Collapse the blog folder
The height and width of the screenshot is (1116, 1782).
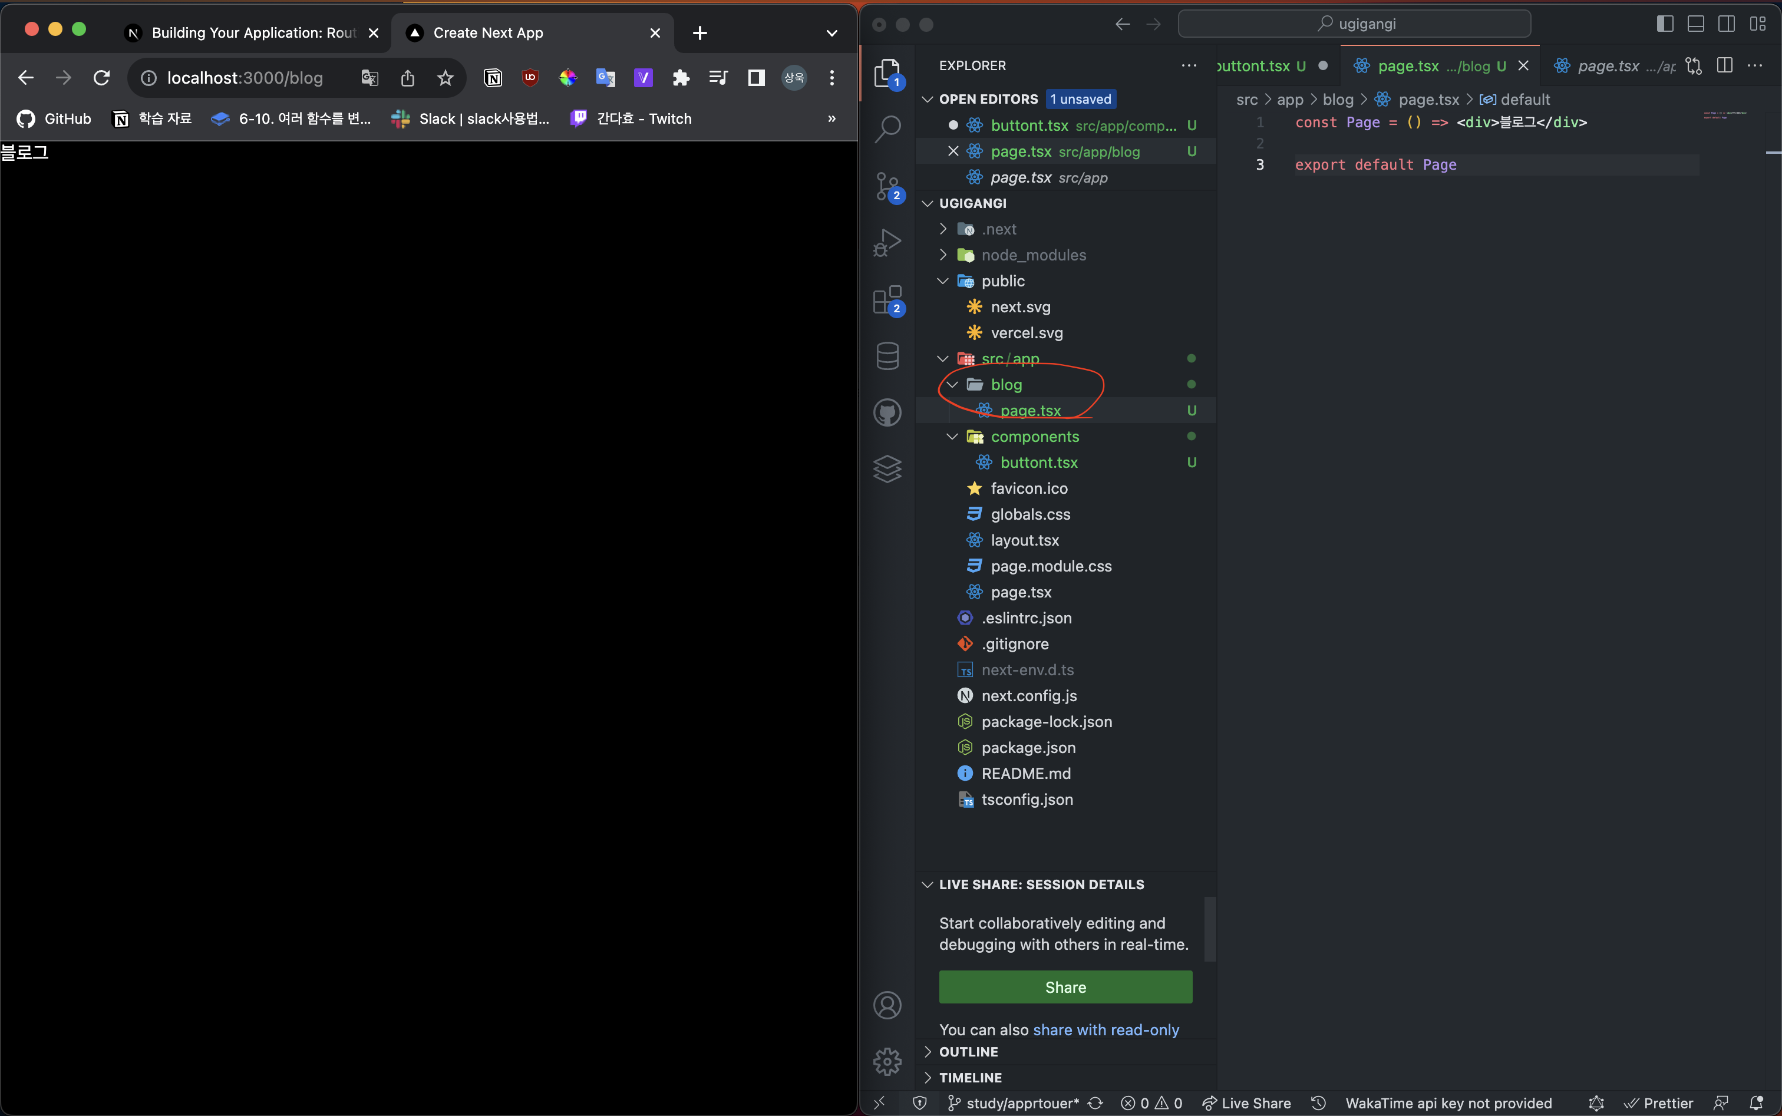tap(952, 384)
